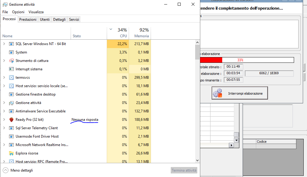Click the Strumento di cattura scissors icon

(11, 61)
